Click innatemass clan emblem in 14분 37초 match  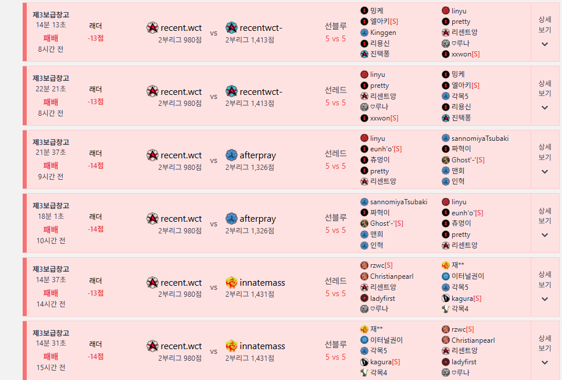231,283
